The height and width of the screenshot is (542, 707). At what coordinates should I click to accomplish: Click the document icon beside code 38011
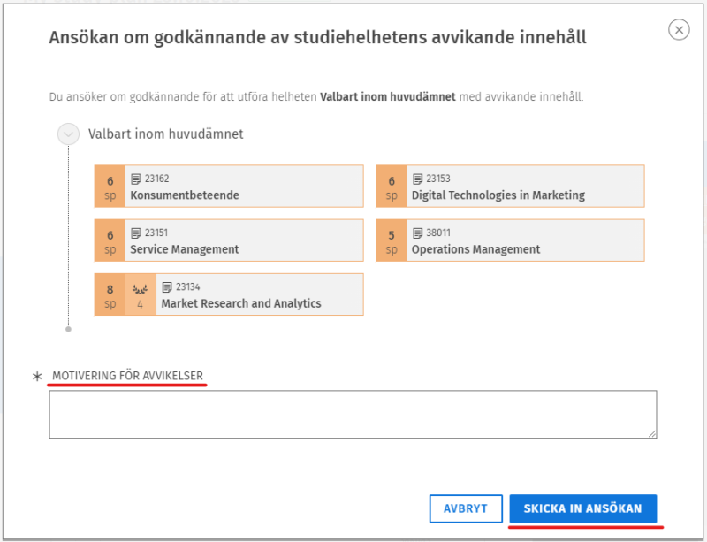point(418,233)
